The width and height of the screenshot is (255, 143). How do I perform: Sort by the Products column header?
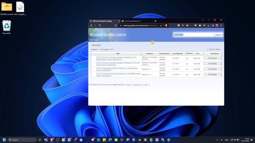[x=149, y=54]
